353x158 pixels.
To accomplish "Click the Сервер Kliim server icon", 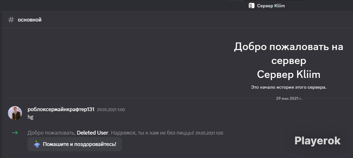I will pyautogui.click(x=251, y=6).
